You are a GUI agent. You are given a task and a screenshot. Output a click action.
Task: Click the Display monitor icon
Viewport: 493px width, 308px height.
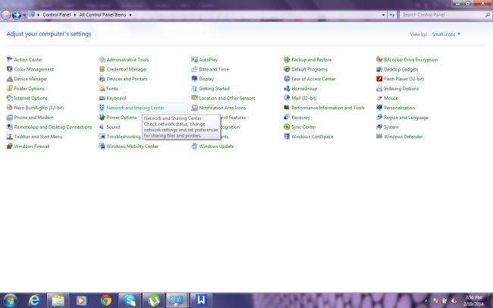(x=194, y=79)
